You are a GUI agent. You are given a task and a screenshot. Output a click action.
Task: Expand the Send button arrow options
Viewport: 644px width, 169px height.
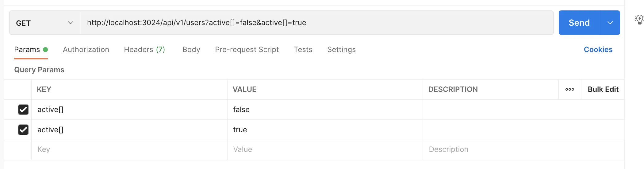pyautogui.click(x=610, y=23)
